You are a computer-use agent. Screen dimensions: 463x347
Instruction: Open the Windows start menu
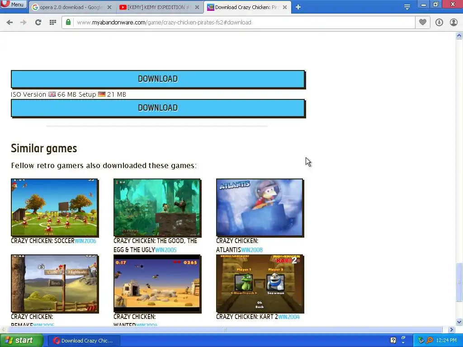point(21,341)
